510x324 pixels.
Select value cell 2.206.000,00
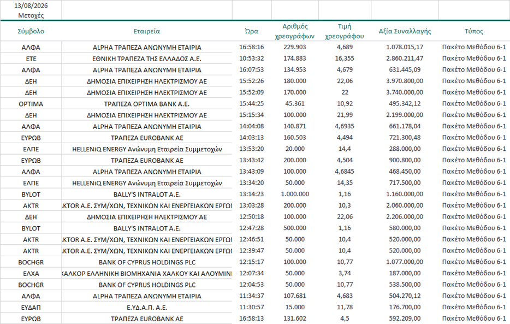tap(405, 217)
